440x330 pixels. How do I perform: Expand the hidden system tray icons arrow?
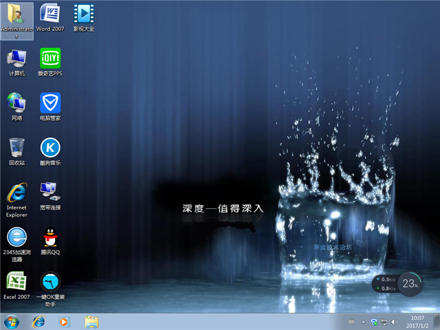(363, 322)
